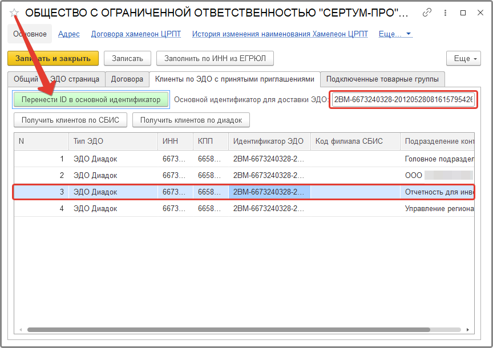This screenshot has width=493, height=348.
Task: Click 'Код филиала СБИС' column header
Action: [x=355, y=141]
